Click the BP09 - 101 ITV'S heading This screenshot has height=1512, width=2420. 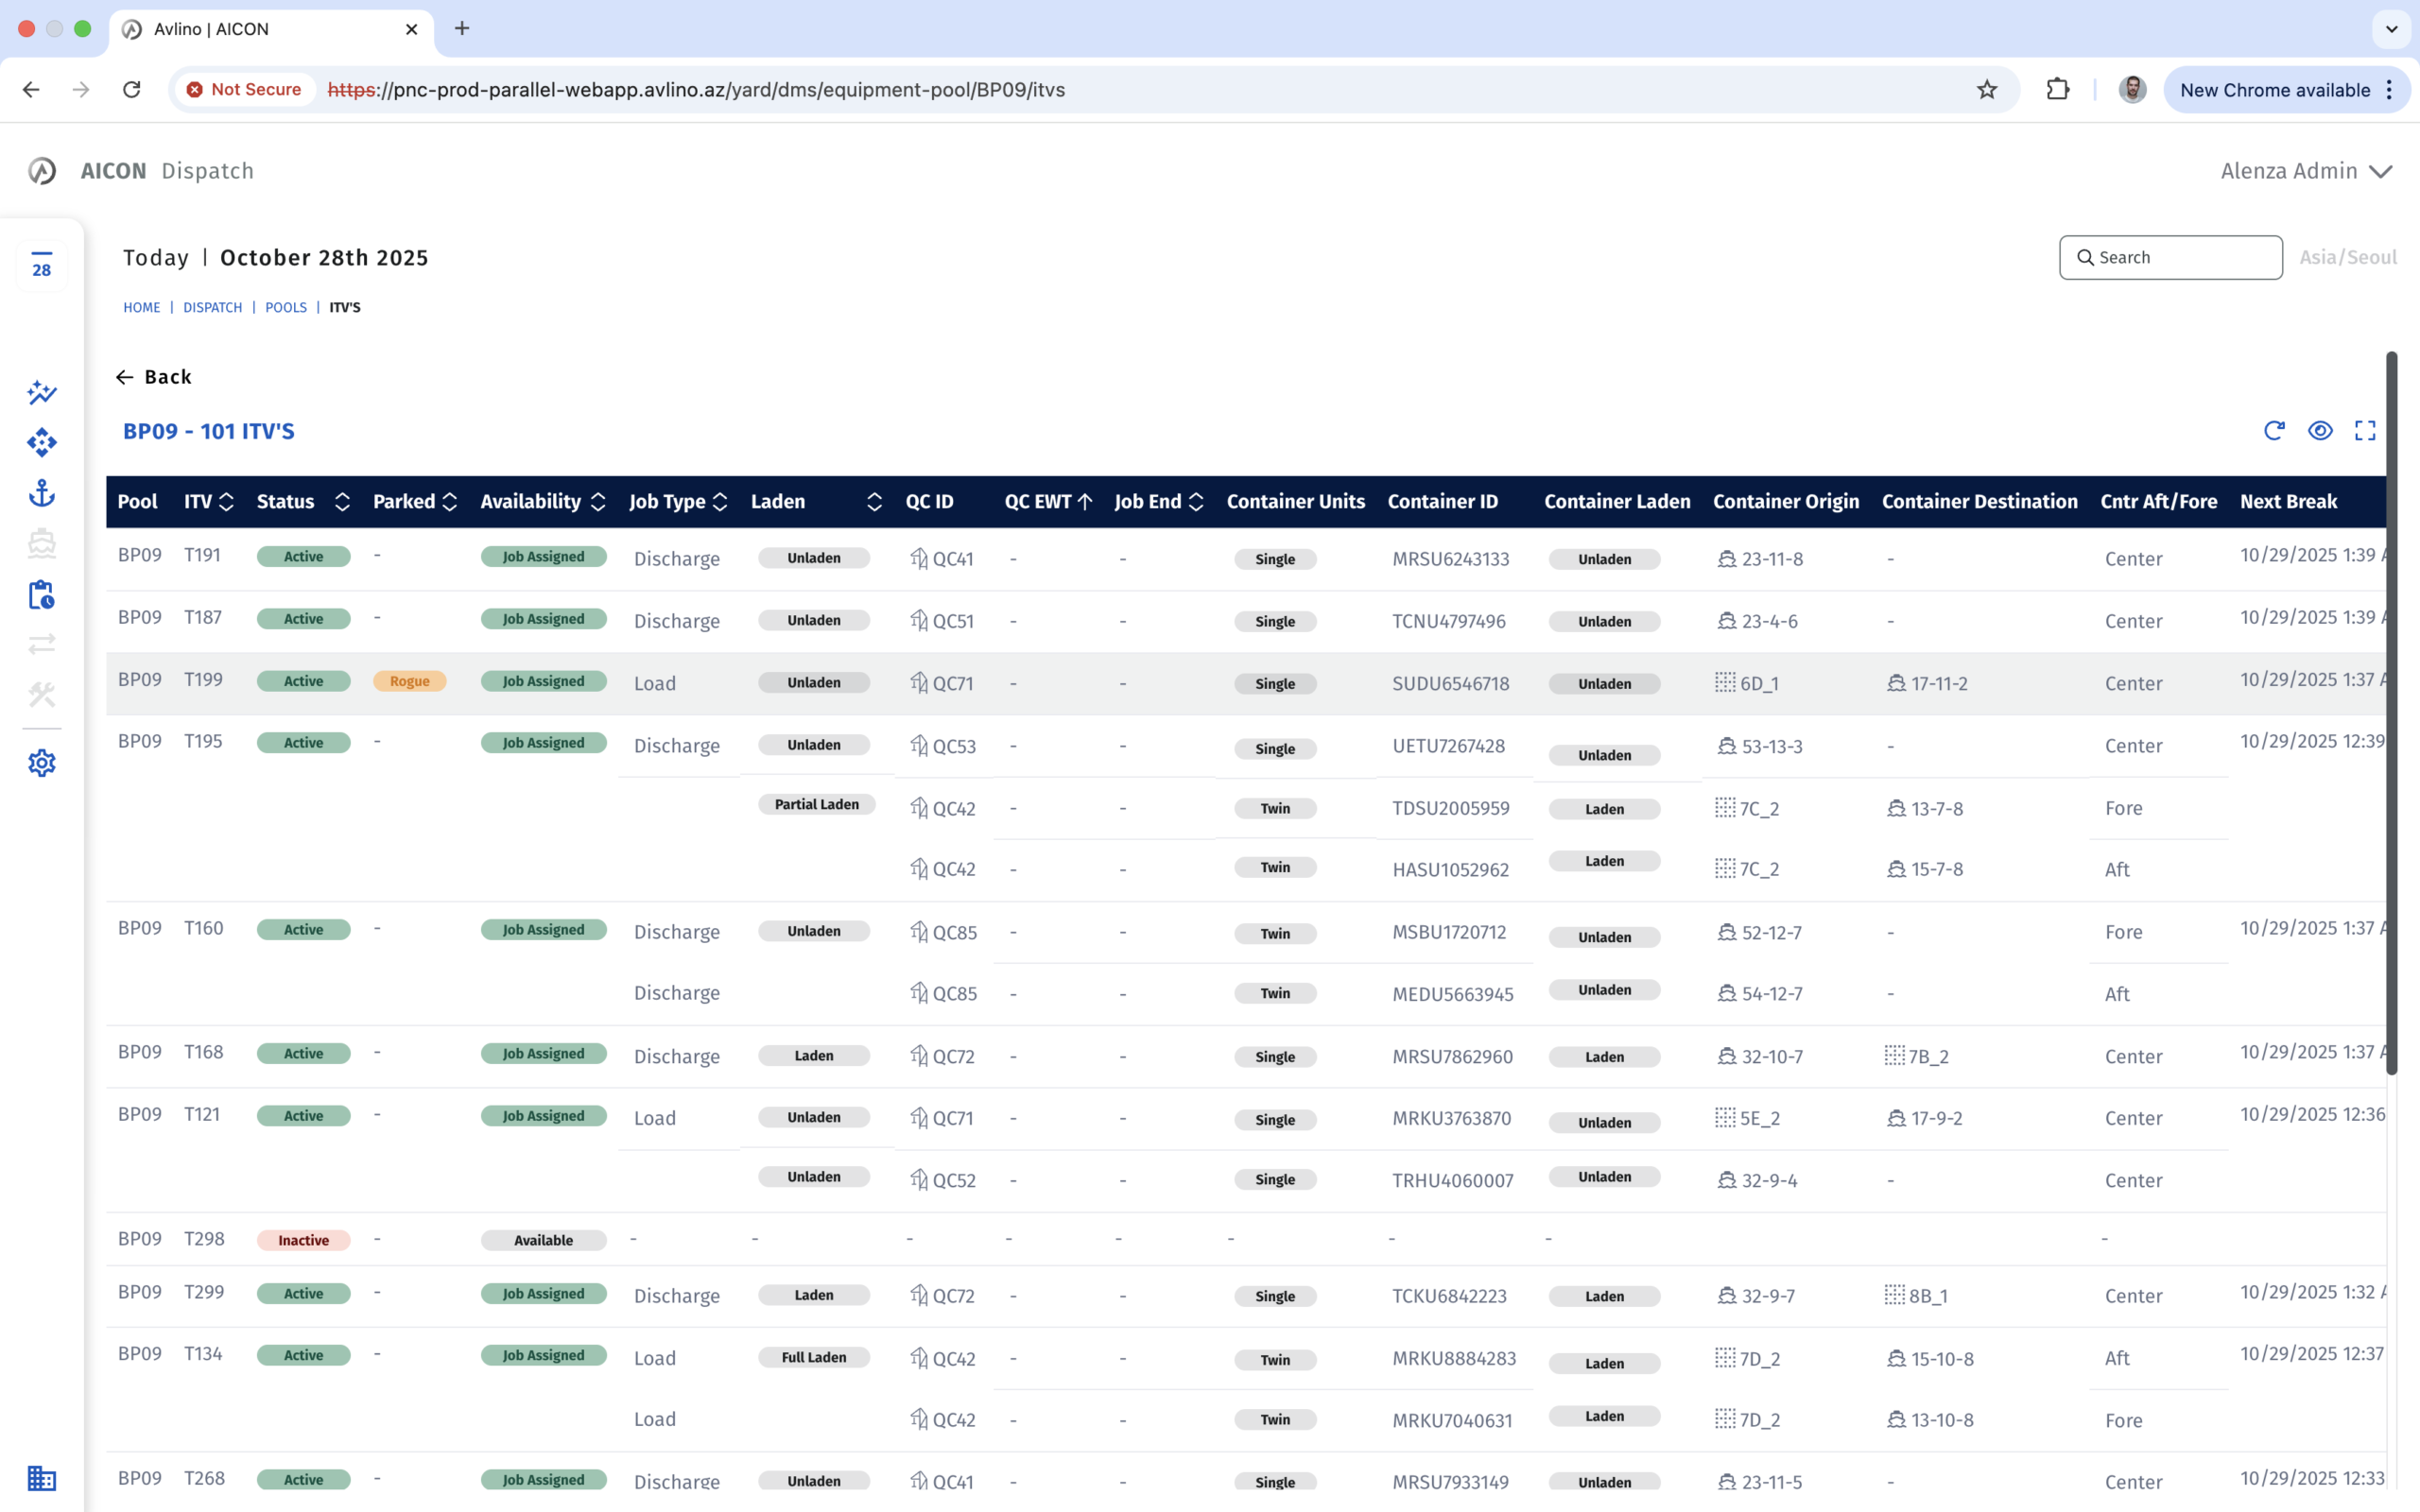click(208, 431)
